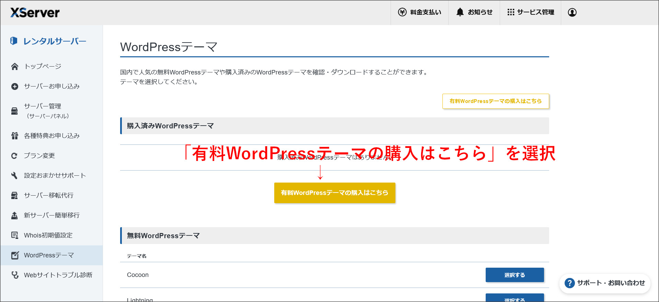Click the XServer logo
The width and height of the screenshot is (659, 302).
(x=35, y=13)
